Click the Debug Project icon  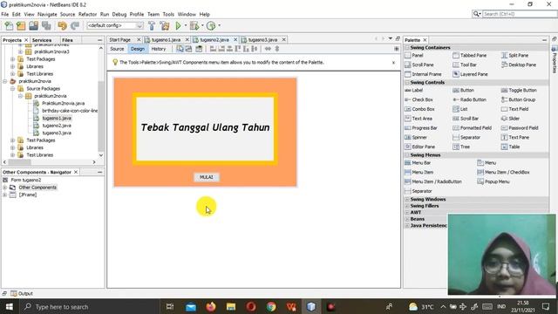coord(194,25)
